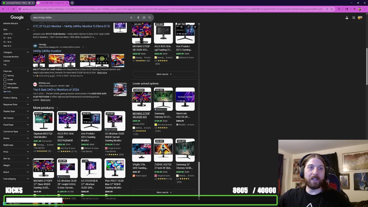Close the asmongold Stream tab
This screenshot has height=207, width=368.
coord(33,3)
